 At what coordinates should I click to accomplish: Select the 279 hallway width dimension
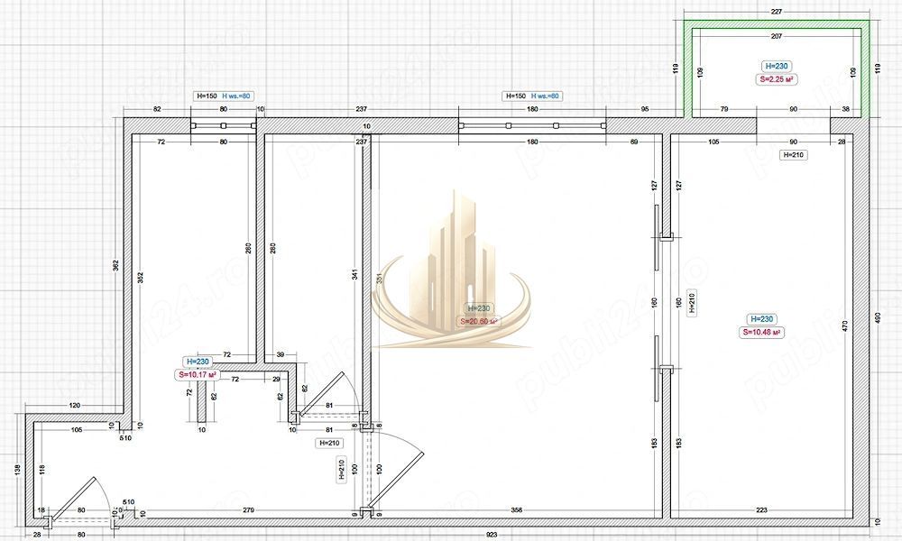point(249,510)
